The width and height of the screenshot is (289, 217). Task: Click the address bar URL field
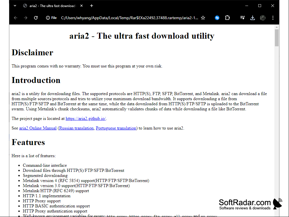pos(130,18)
